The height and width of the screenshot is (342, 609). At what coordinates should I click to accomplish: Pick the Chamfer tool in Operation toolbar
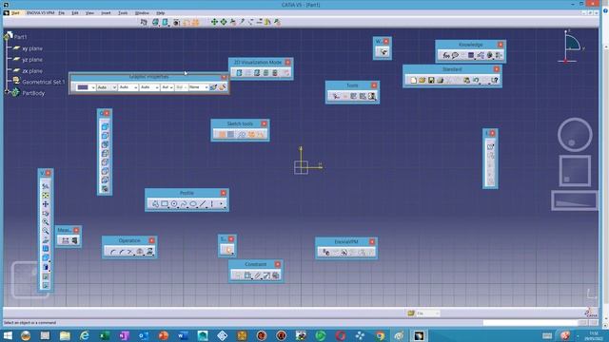click(x=122, y=252)
